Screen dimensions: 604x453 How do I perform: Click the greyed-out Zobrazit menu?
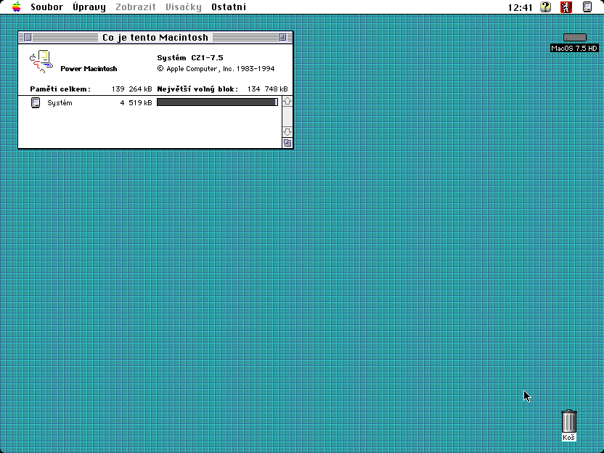136,7
